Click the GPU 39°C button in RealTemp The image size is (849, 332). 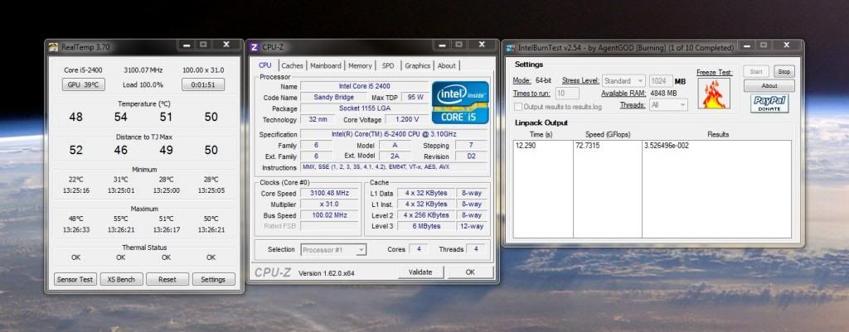84,85
